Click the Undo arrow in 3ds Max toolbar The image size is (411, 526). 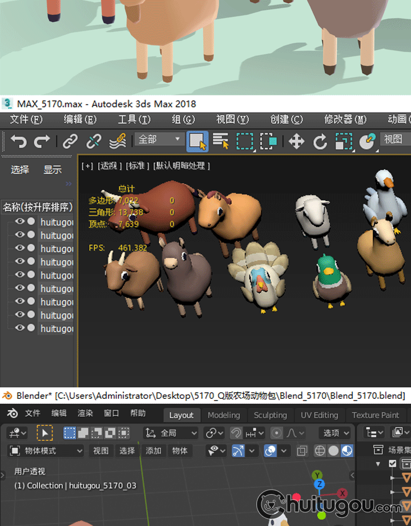point(18,142)
